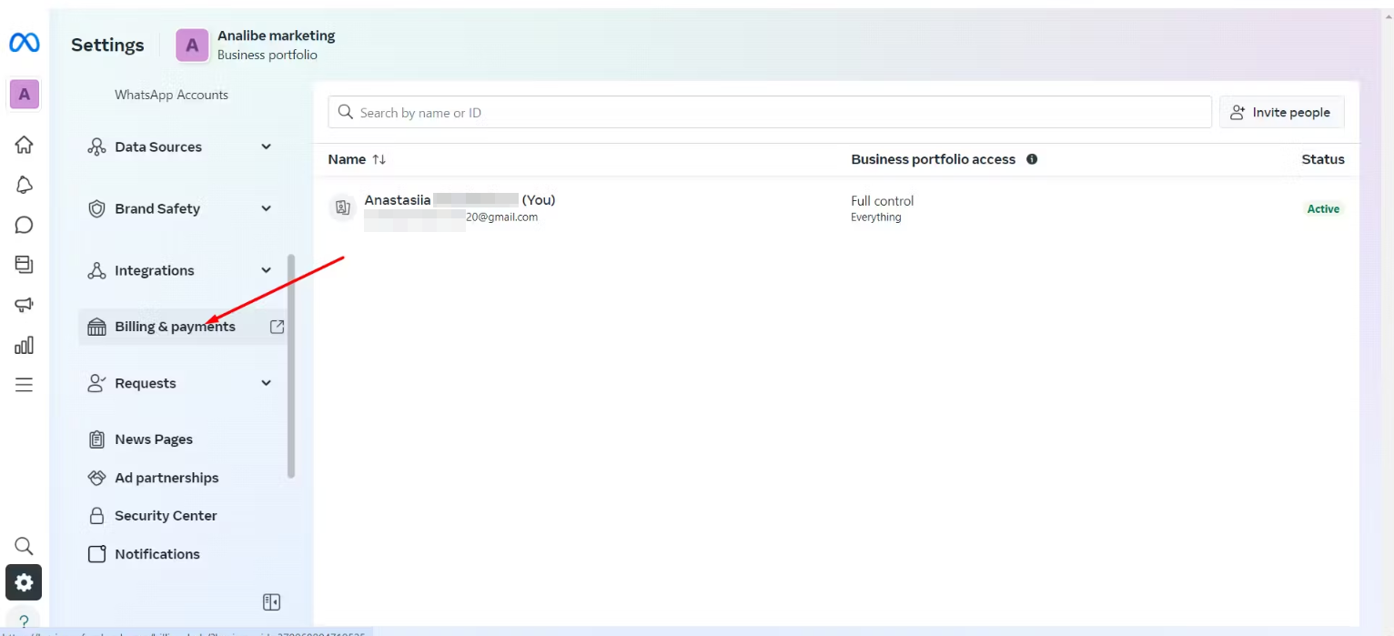Open the All tools hamburger icon
The width and height of the screenshot is (1394, 636).
pos(25,385)
